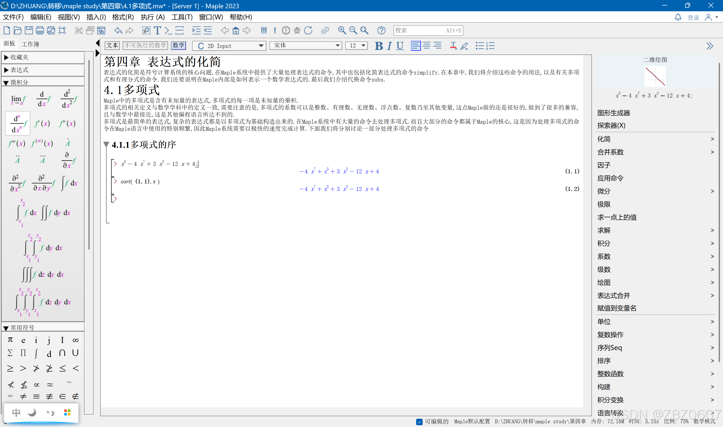Toggle bulleted list formatting
The height and width of the screenshot is (427, 723).
pyautogui.click(x=479, y=46)
